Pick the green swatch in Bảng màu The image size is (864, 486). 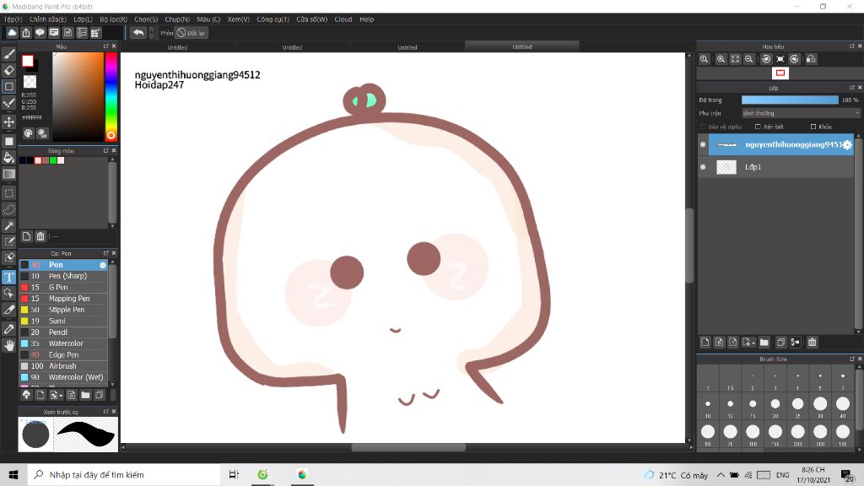tap(53, 160)
